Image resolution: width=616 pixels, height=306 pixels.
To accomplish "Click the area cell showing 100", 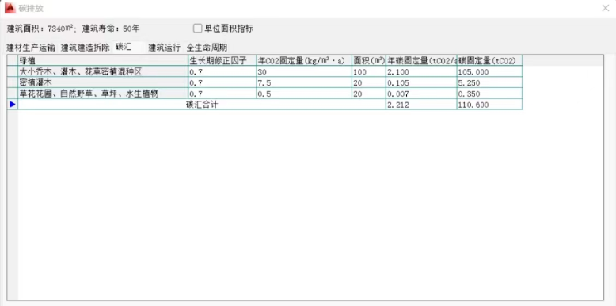I will (369, 71).
